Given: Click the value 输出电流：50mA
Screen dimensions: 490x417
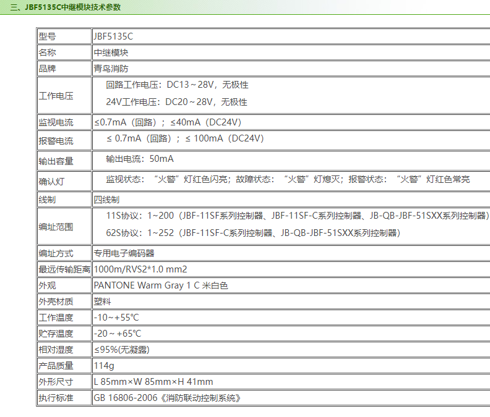Looking at the screenshot, I should pos(140,159).
